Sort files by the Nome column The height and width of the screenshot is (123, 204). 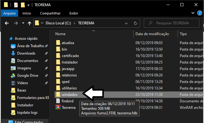[x=60, y=34]
